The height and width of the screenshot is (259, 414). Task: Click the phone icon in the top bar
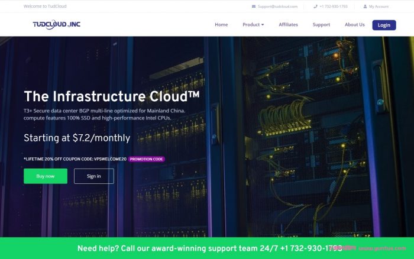[x=315, y=7]
